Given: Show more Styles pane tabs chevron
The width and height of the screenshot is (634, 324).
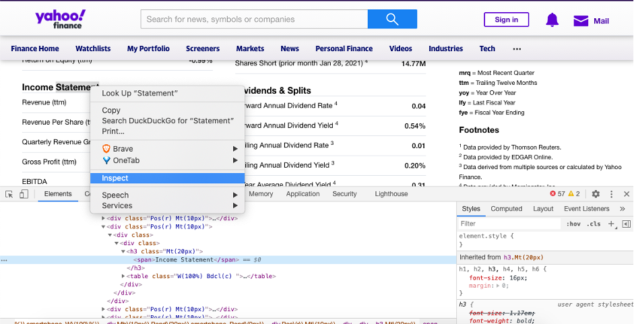Looking at the screenshot, I should click(x=623, y=209).
